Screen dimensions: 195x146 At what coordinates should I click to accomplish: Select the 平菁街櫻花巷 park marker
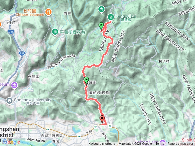click(55, 32)
